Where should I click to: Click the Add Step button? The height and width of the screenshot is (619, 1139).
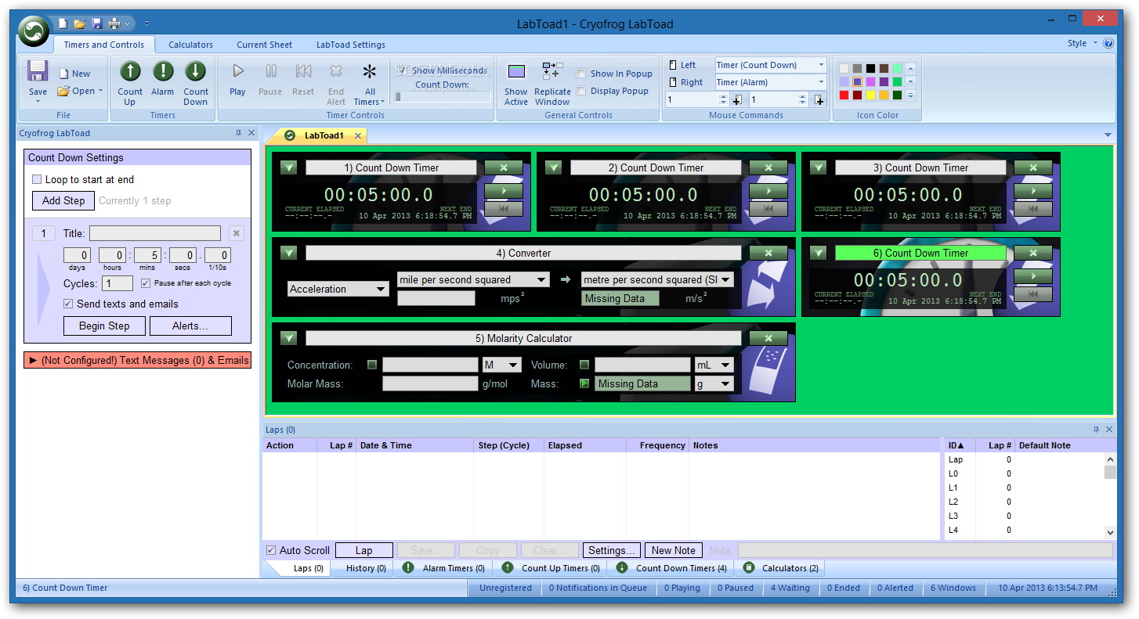63,201
